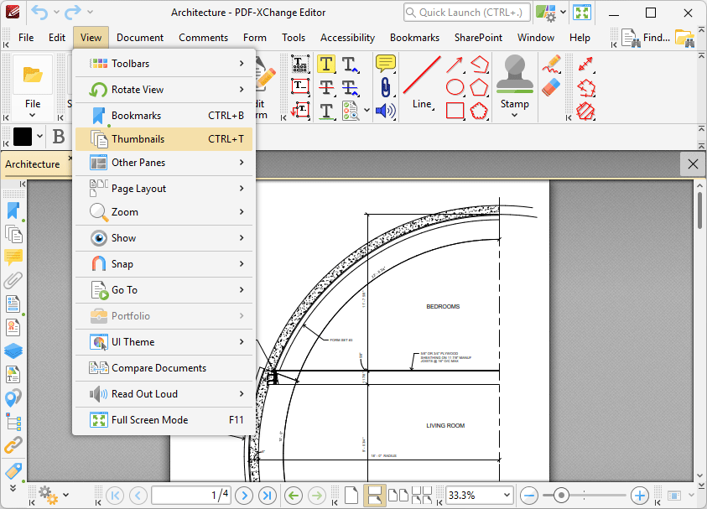Enable two pages facing layout
Screen dimensions: 707x509
(x=398, y=495)
